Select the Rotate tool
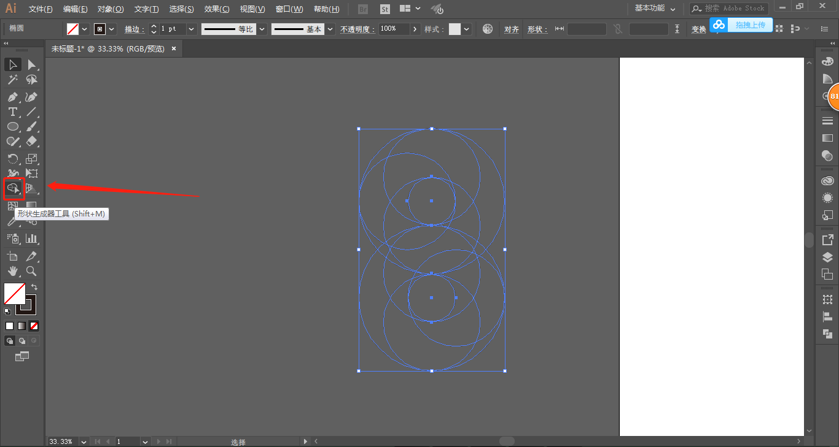The image size is (839, 447). point(13,159)
